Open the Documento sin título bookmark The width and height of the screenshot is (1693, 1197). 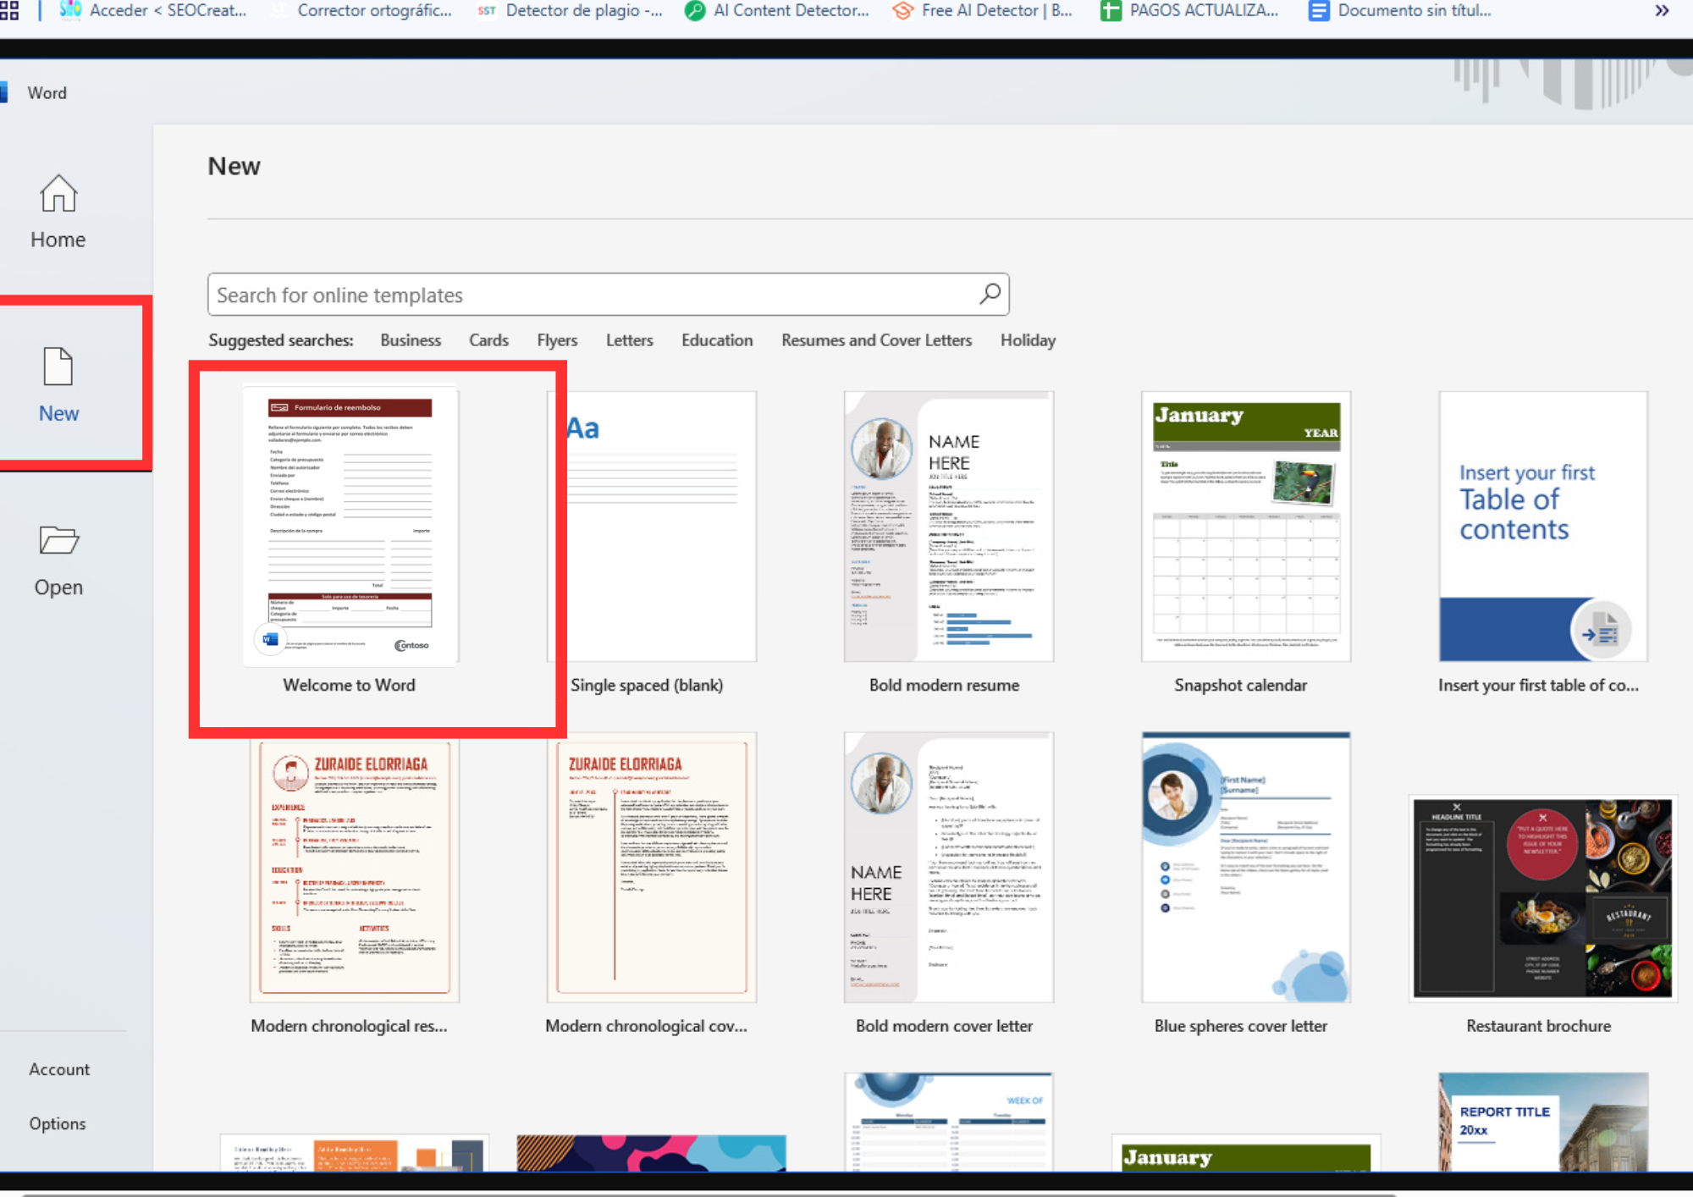pyautogui.click(x=1400, y=10)
